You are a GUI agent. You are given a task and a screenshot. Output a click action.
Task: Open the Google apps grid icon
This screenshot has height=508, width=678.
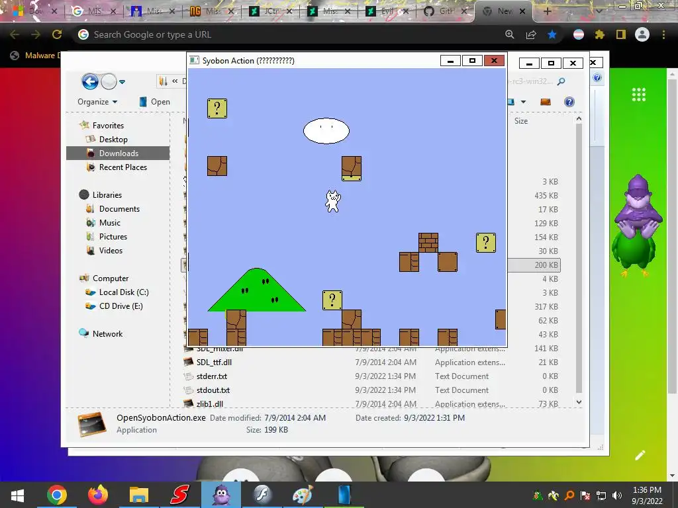pos(639,95)
